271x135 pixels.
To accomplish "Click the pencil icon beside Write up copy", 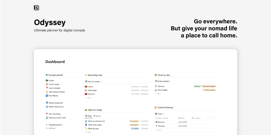I will tap(86, 128).
